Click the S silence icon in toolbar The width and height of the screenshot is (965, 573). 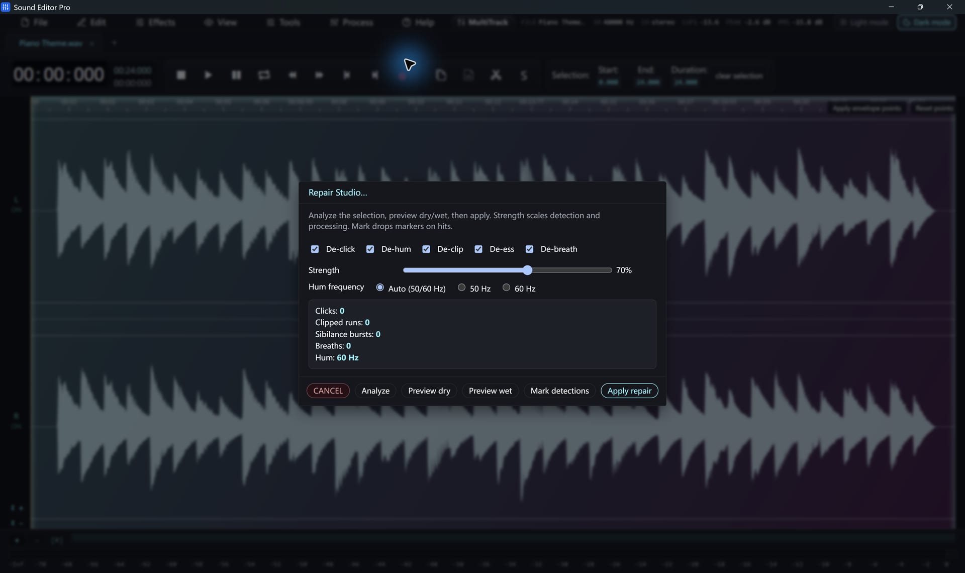[524, 75]
